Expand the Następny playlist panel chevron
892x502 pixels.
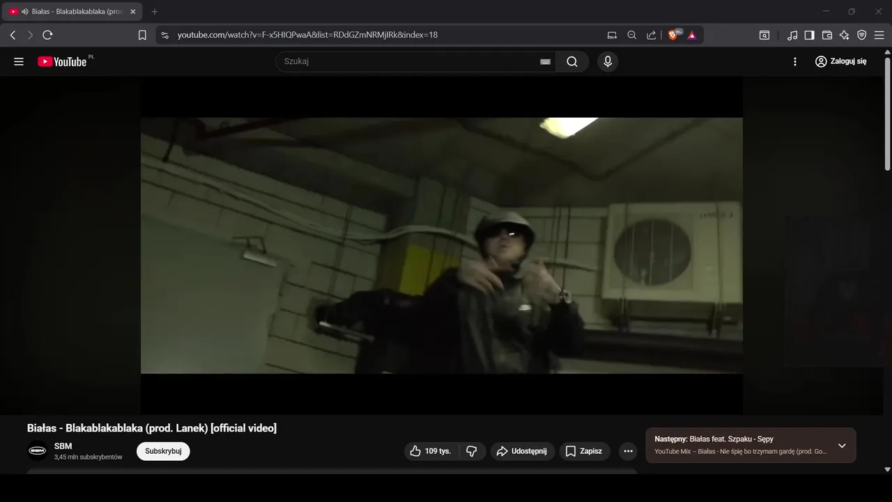coord(842,446)
